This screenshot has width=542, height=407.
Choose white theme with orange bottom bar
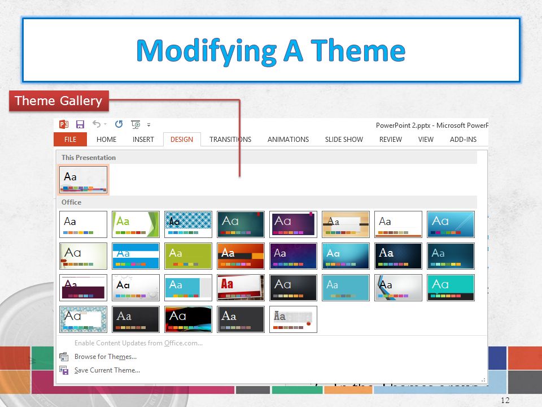pyautogui.click(x=398, y=224)
